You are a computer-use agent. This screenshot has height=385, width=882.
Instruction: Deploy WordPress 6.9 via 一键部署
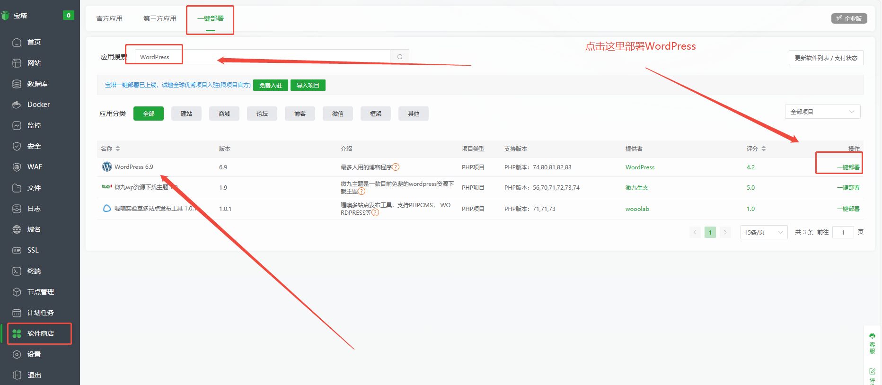848,167
